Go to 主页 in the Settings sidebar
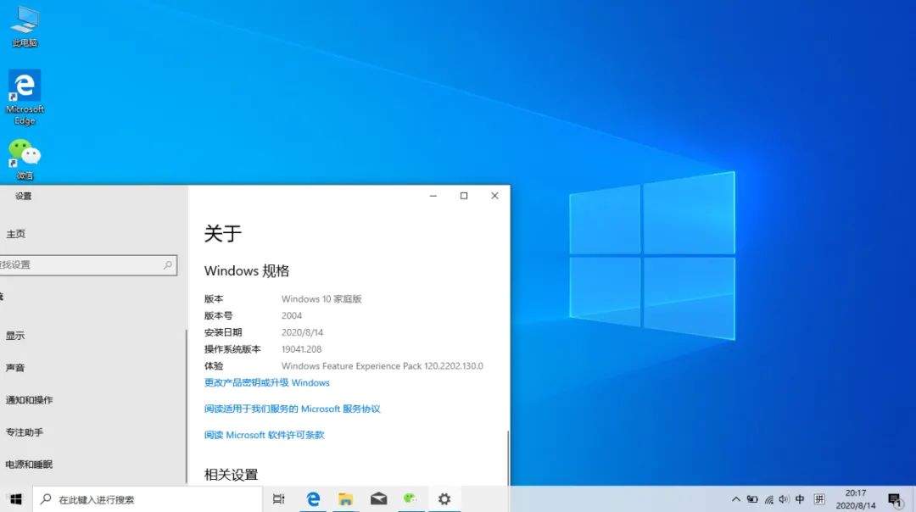This screenshot has width=916, height=512. click(17, 234)
